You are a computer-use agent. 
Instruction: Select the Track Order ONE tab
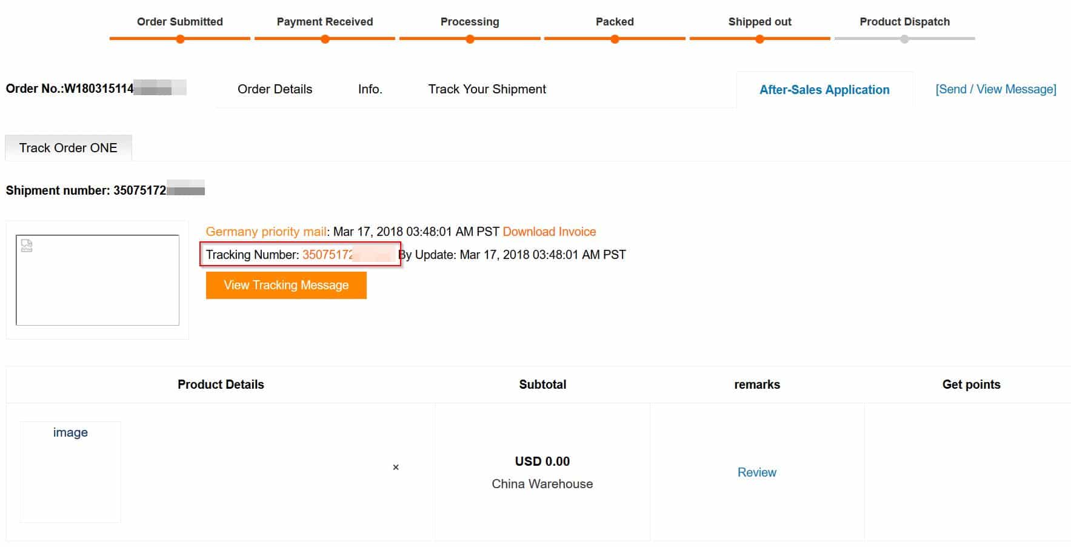click(x=68, y=148)
